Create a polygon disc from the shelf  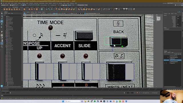[19, 9]
